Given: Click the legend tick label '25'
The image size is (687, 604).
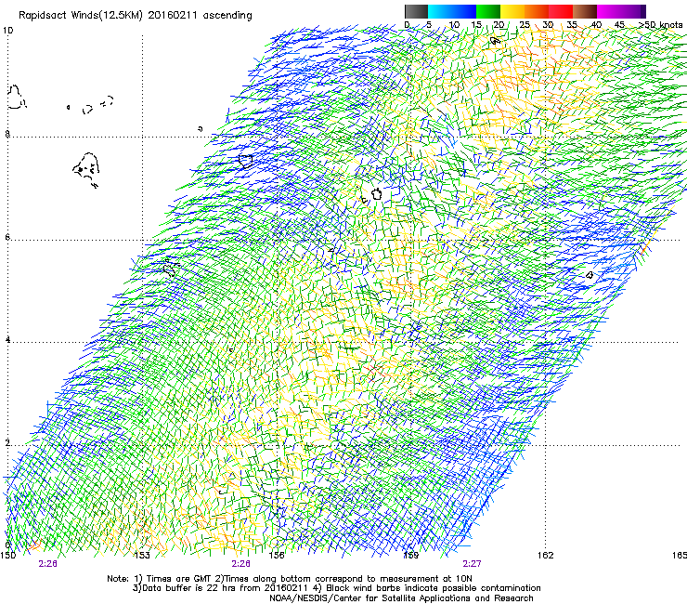Looking at the screenshot, I should (x=525, y=25).
